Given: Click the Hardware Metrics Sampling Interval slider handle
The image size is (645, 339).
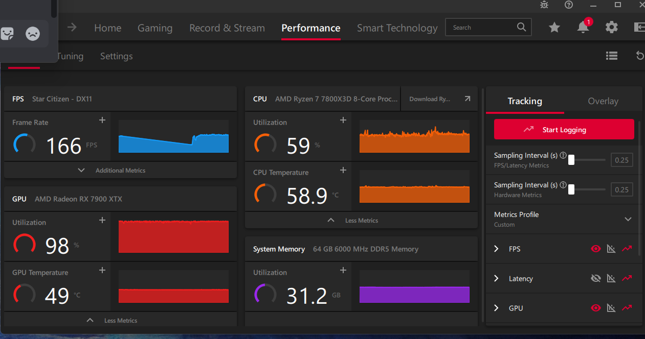Looking at the screenshot, I should tap(571, 190).
